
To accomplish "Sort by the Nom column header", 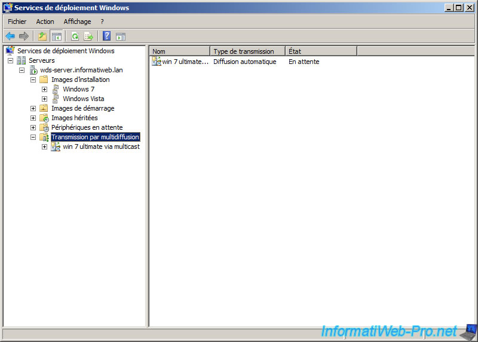I will point(180,51).
